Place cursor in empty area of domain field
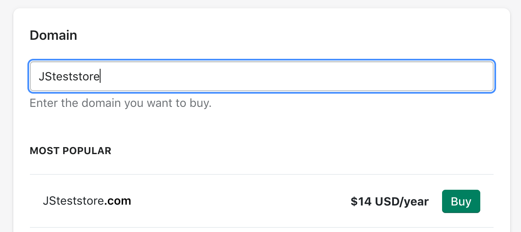The height and width of the screenshot is (232, 521). click(291, 77)
